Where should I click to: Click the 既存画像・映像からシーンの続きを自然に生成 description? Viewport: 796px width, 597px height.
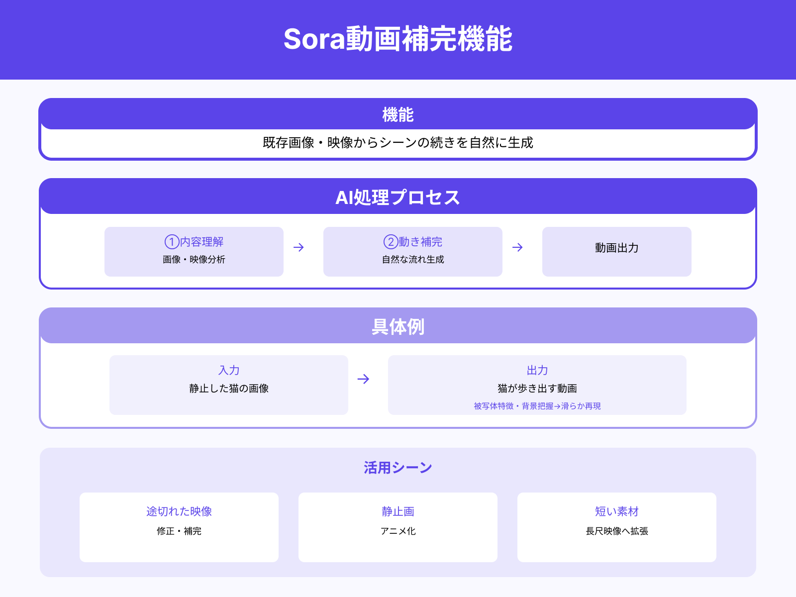(398, 143)
